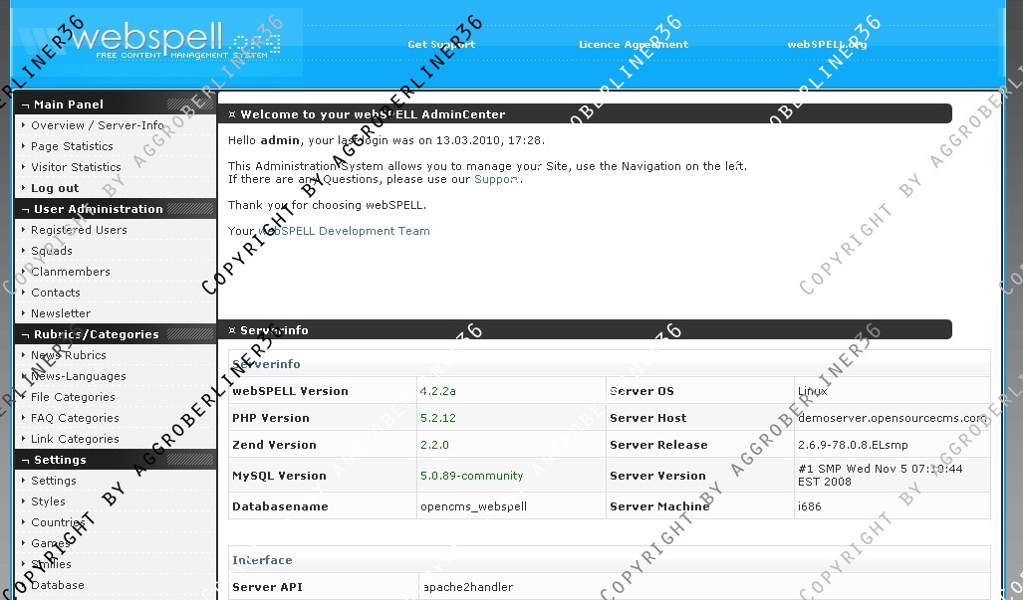The height and width of the screenshot is (600, 1023).
Task: Open the Licence Agreement link
Action: tap(634, 45)
